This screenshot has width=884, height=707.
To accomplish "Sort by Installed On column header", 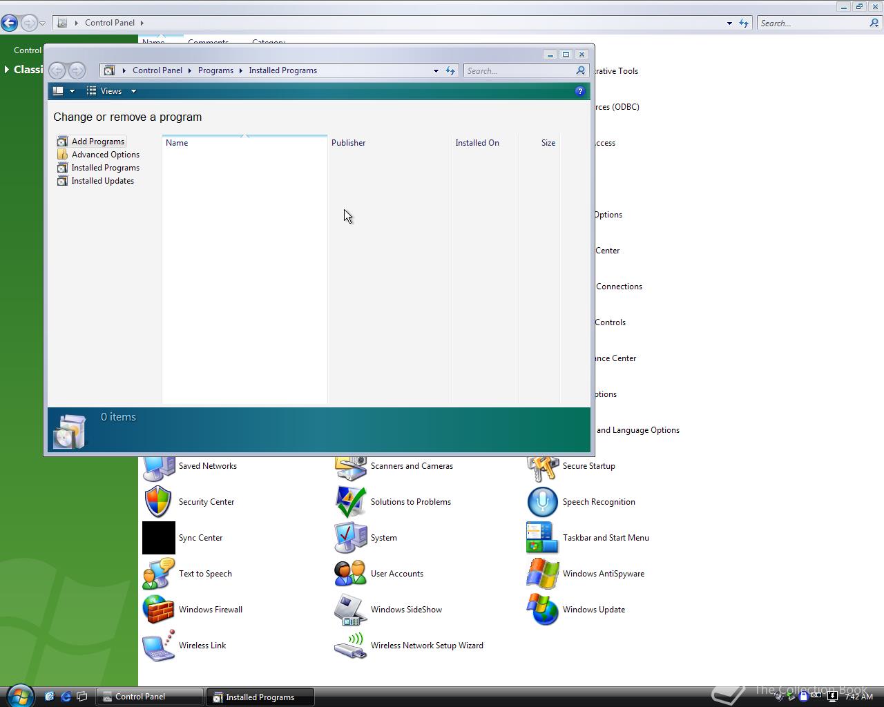I will click(485, 143).
